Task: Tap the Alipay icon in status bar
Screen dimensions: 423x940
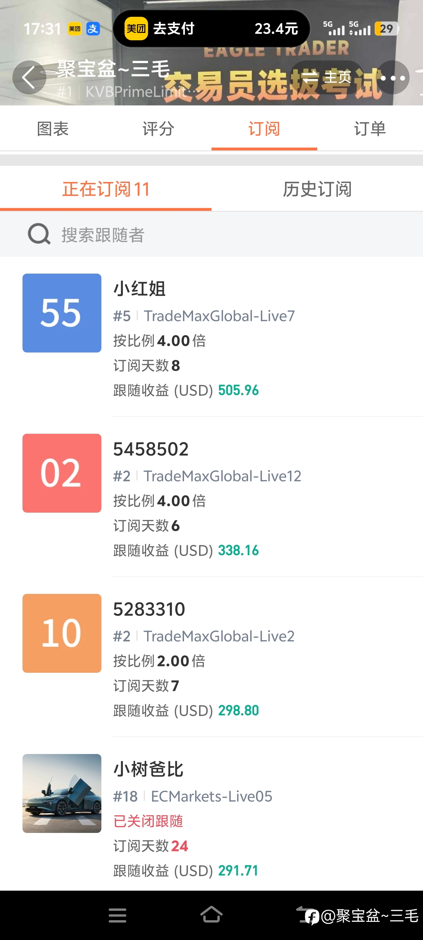Action: coord(93,29)
